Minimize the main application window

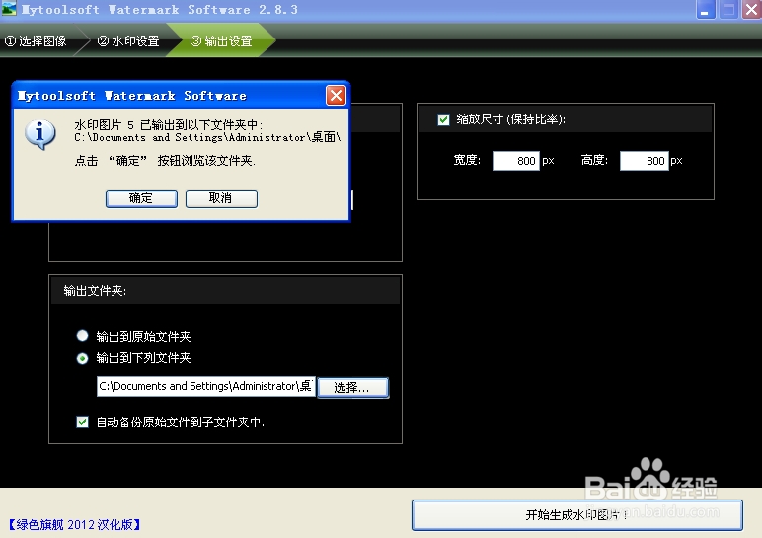tap(705, 10)
